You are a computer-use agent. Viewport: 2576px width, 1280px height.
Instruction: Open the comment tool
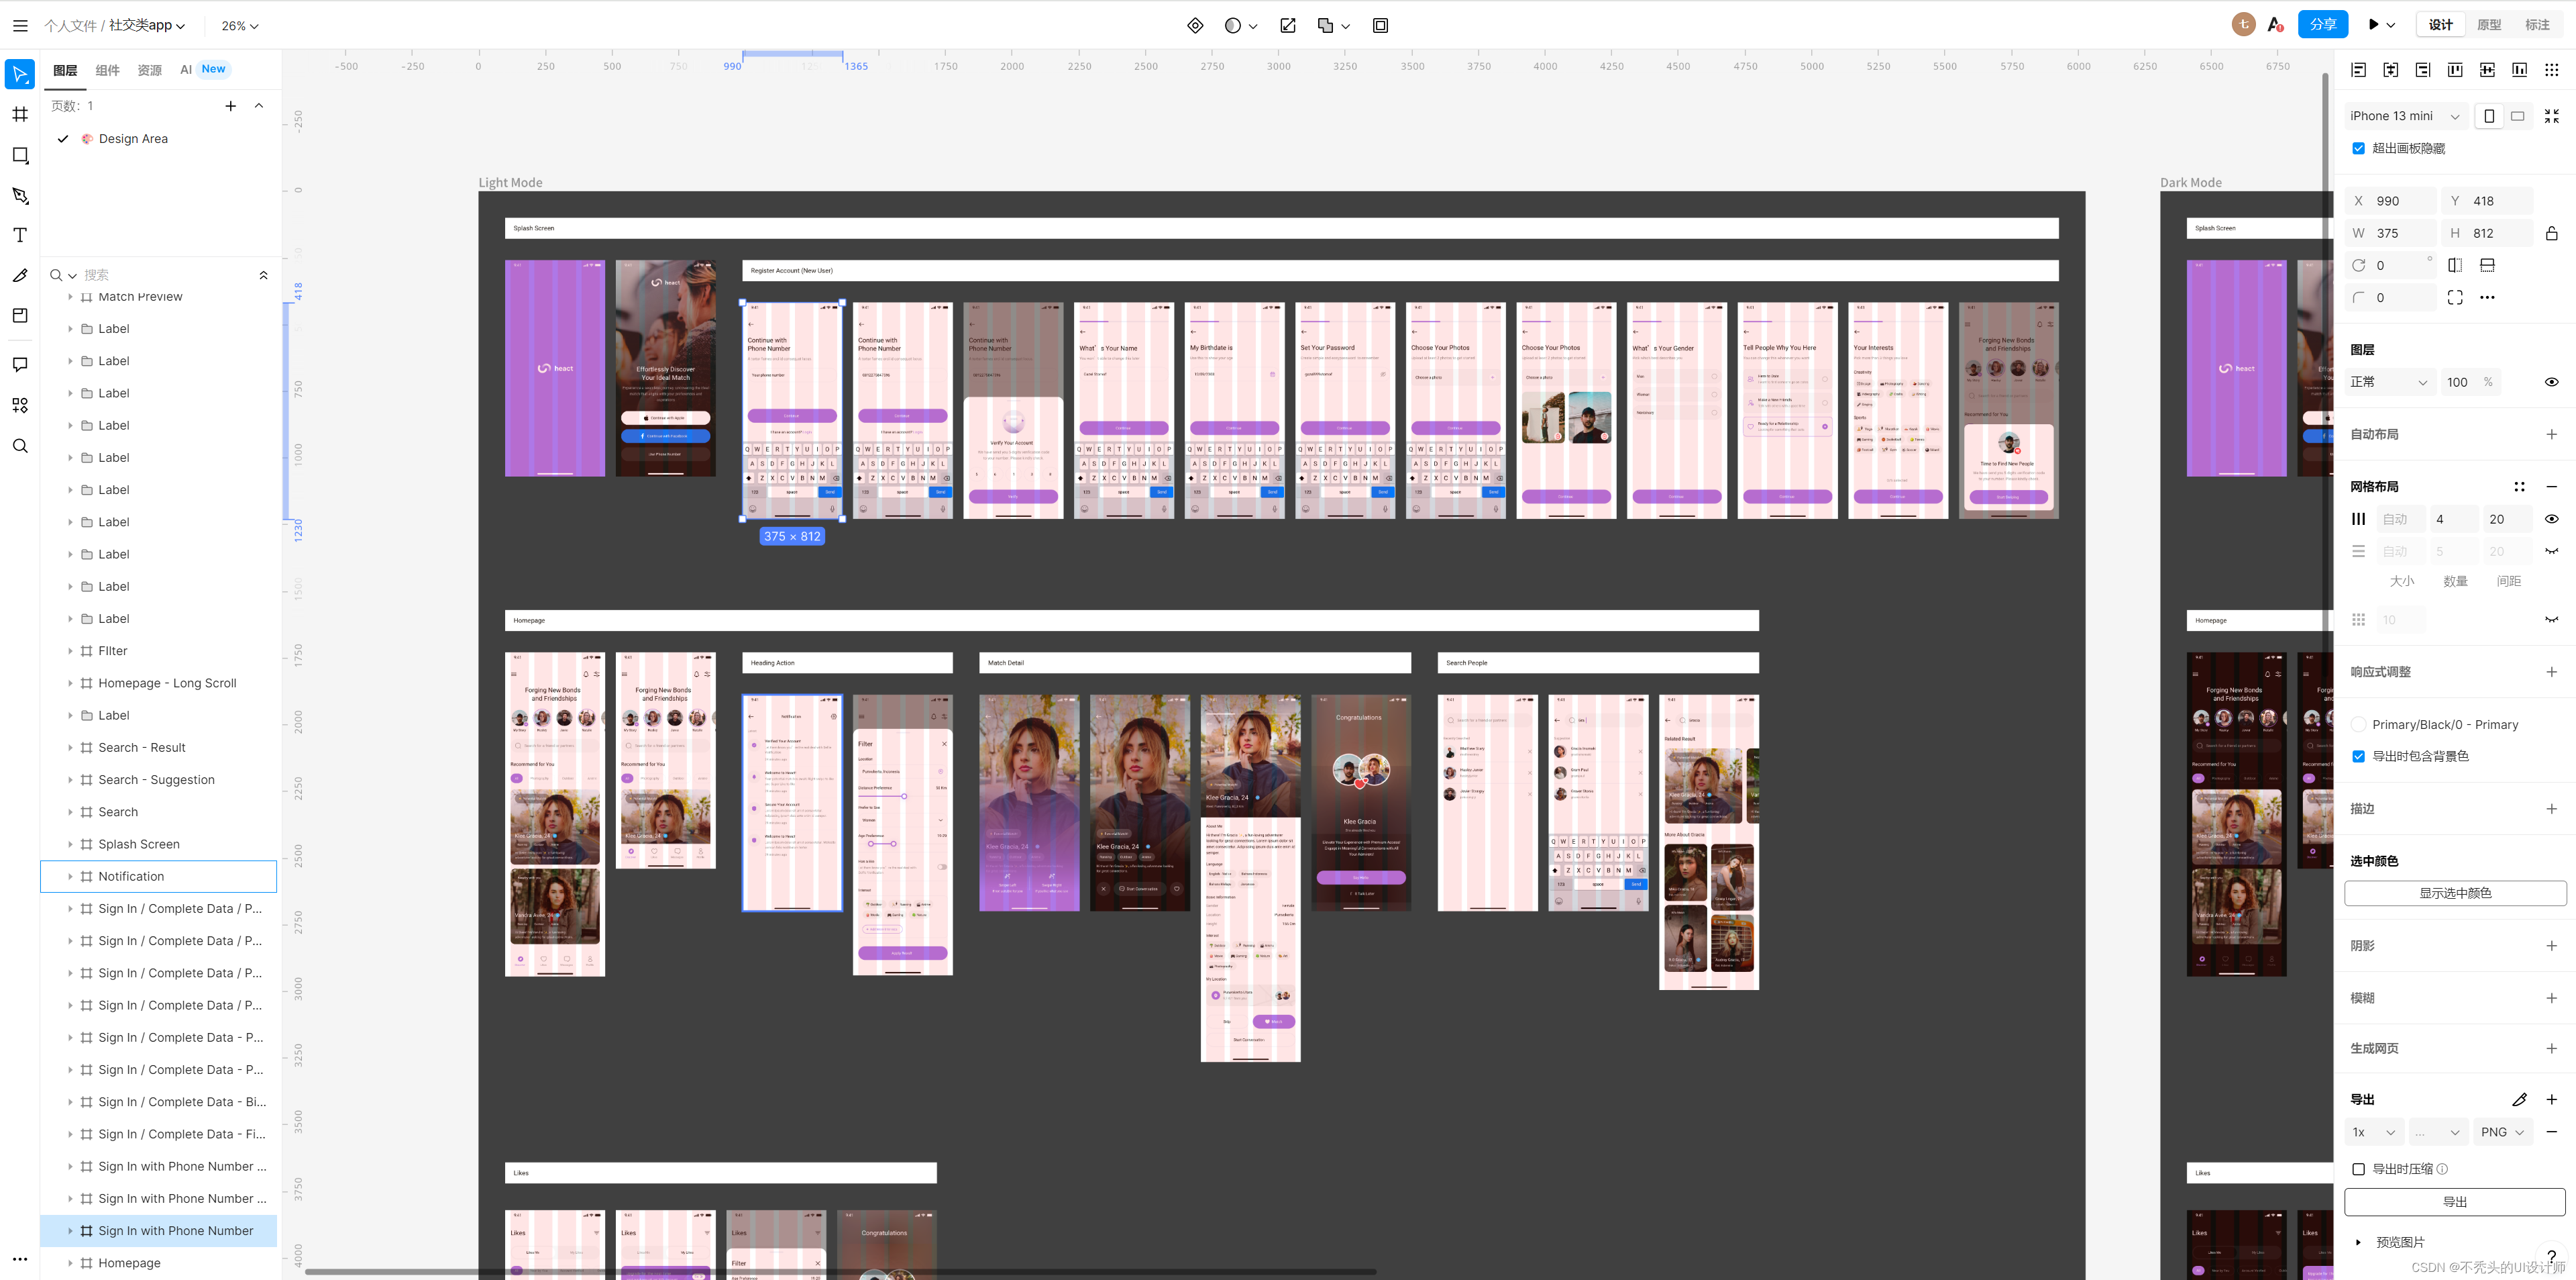[20, 364]
